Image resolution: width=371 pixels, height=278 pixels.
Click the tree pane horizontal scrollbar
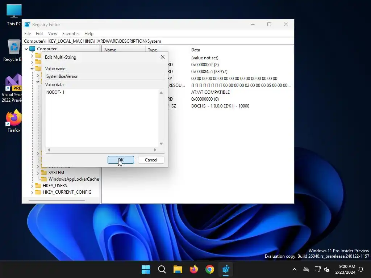pyautogui.click(x=57, y=200)
